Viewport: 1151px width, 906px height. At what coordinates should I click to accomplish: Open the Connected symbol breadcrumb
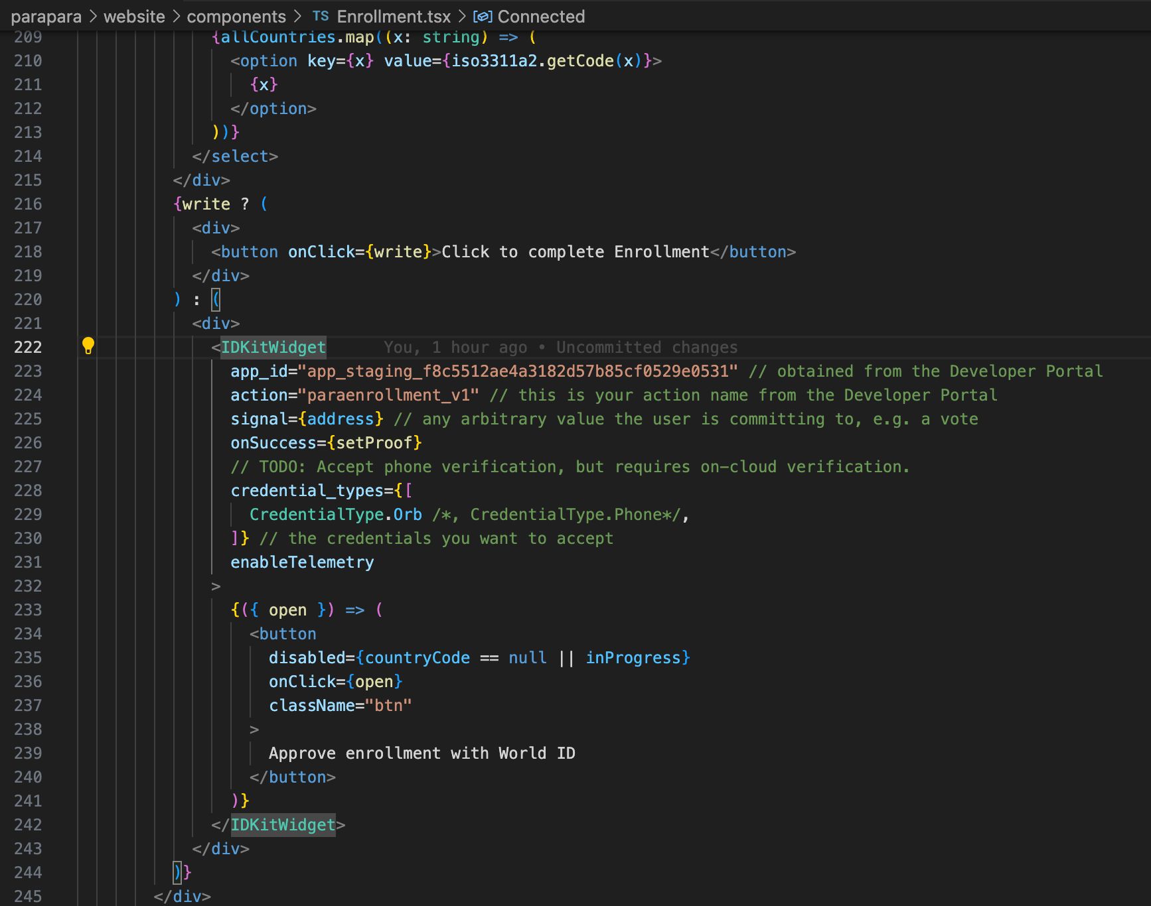(x=541, y=17)
